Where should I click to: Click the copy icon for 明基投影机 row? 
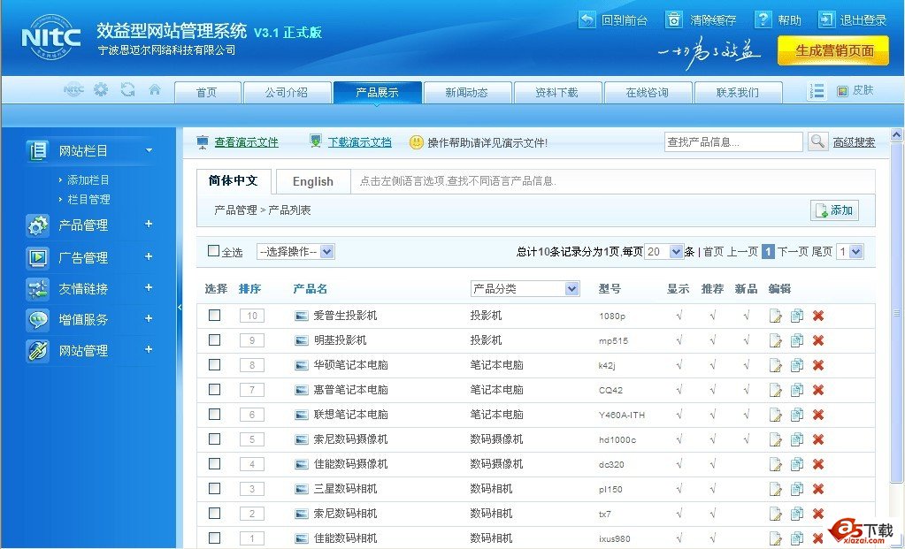pos(797,340)
